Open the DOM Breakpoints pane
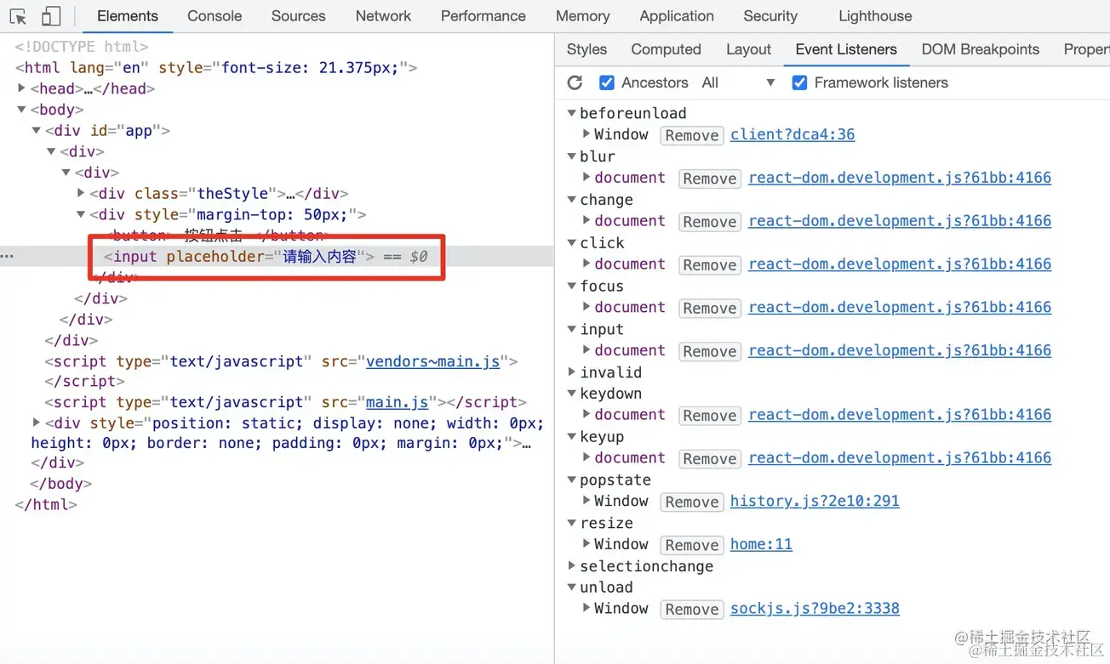Viewport: 1110px width, 664px height. tap(980, 49)
